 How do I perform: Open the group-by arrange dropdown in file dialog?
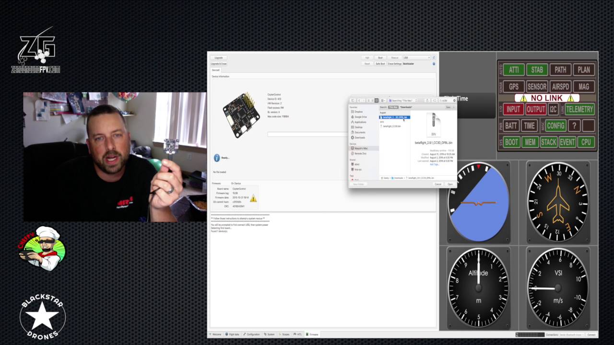click(x=383, y=101)
